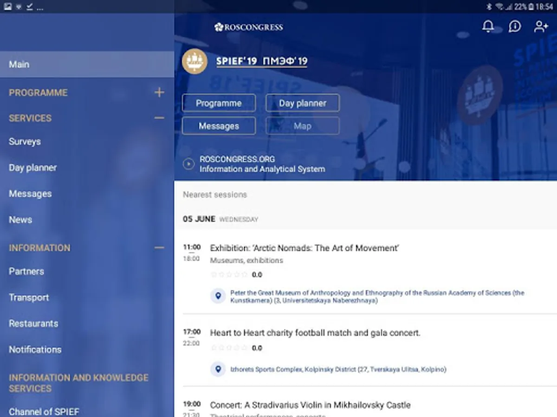The image size is (557, 417).
Task: Tap the 05 JUNE Wednesday date header
Action: pos(220,219)
